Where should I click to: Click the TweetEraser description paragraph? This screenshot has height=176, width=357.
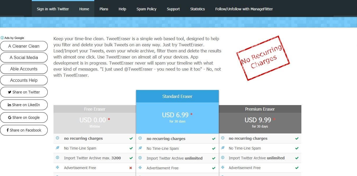click(137, 57)
